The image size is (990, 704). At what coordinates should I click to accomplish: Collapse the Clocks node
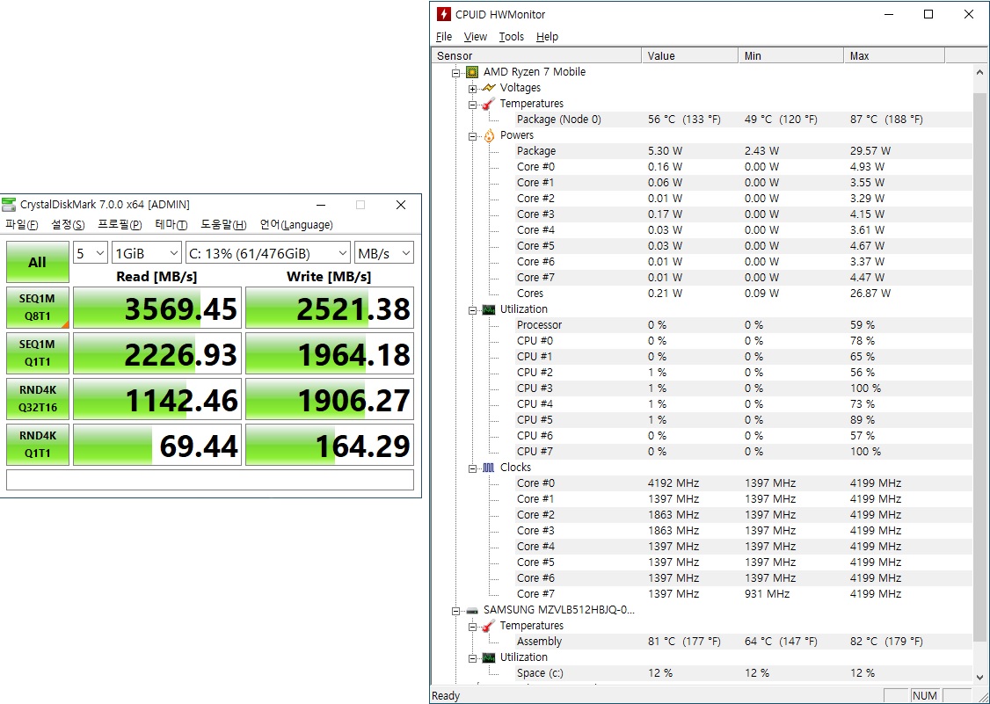click(472, 469)
